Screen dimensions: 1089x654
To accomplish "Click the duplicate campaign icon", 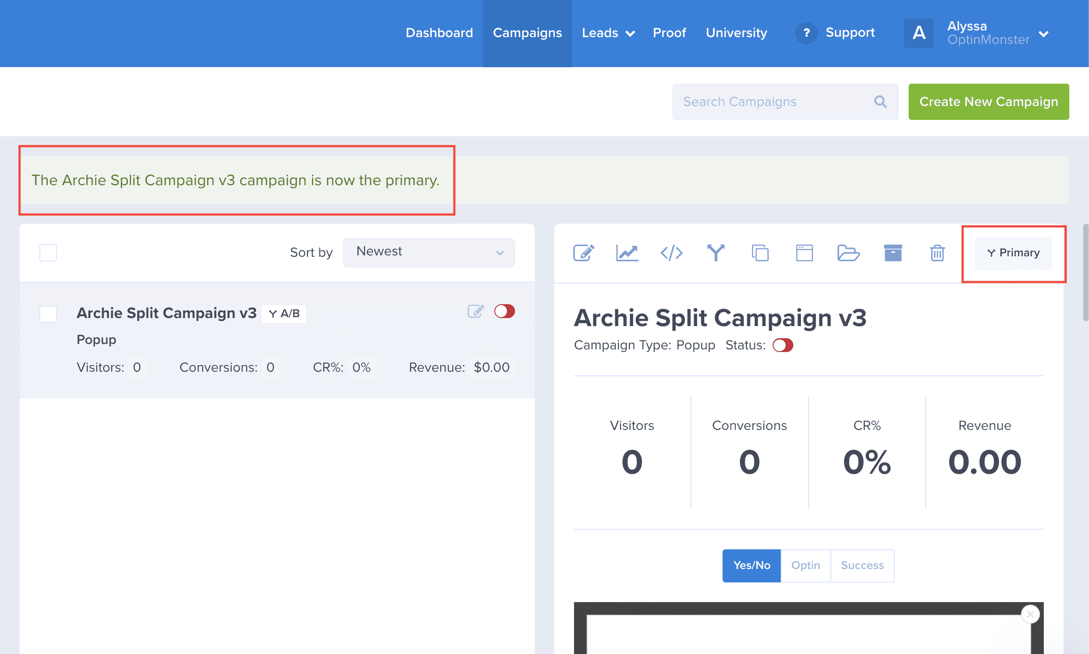I will point(760,253).
